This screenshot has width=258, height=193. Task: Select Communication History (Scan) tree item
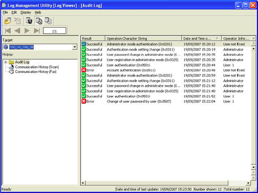pyautogui.click(x=37, y=67)
